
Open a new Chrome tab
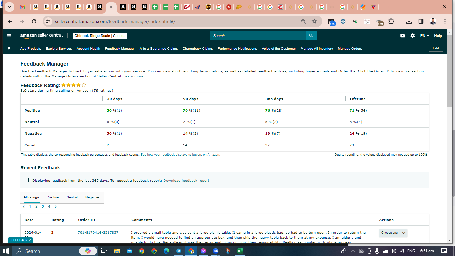[384, 7]
